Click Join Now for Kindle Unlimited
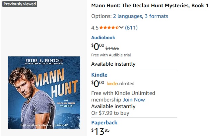 [x=134, y=100]
